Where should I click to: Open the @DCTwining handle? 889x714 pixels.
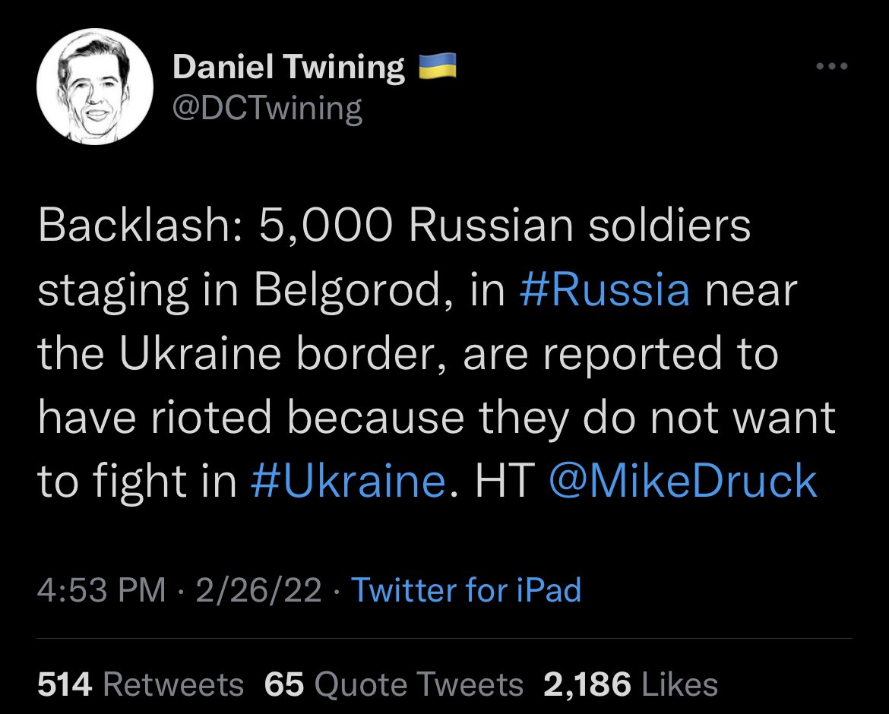click(267, 109)
